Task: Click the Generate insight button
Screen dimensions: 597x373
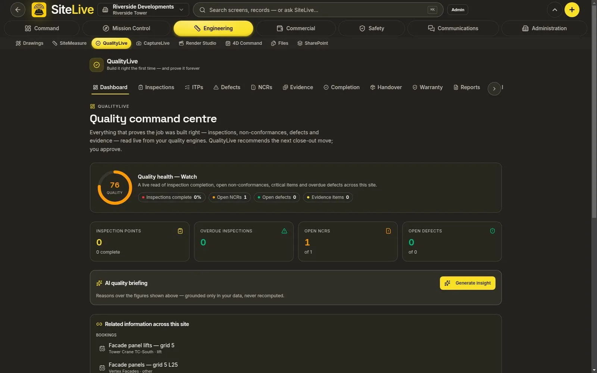Action: pos(468,283)
